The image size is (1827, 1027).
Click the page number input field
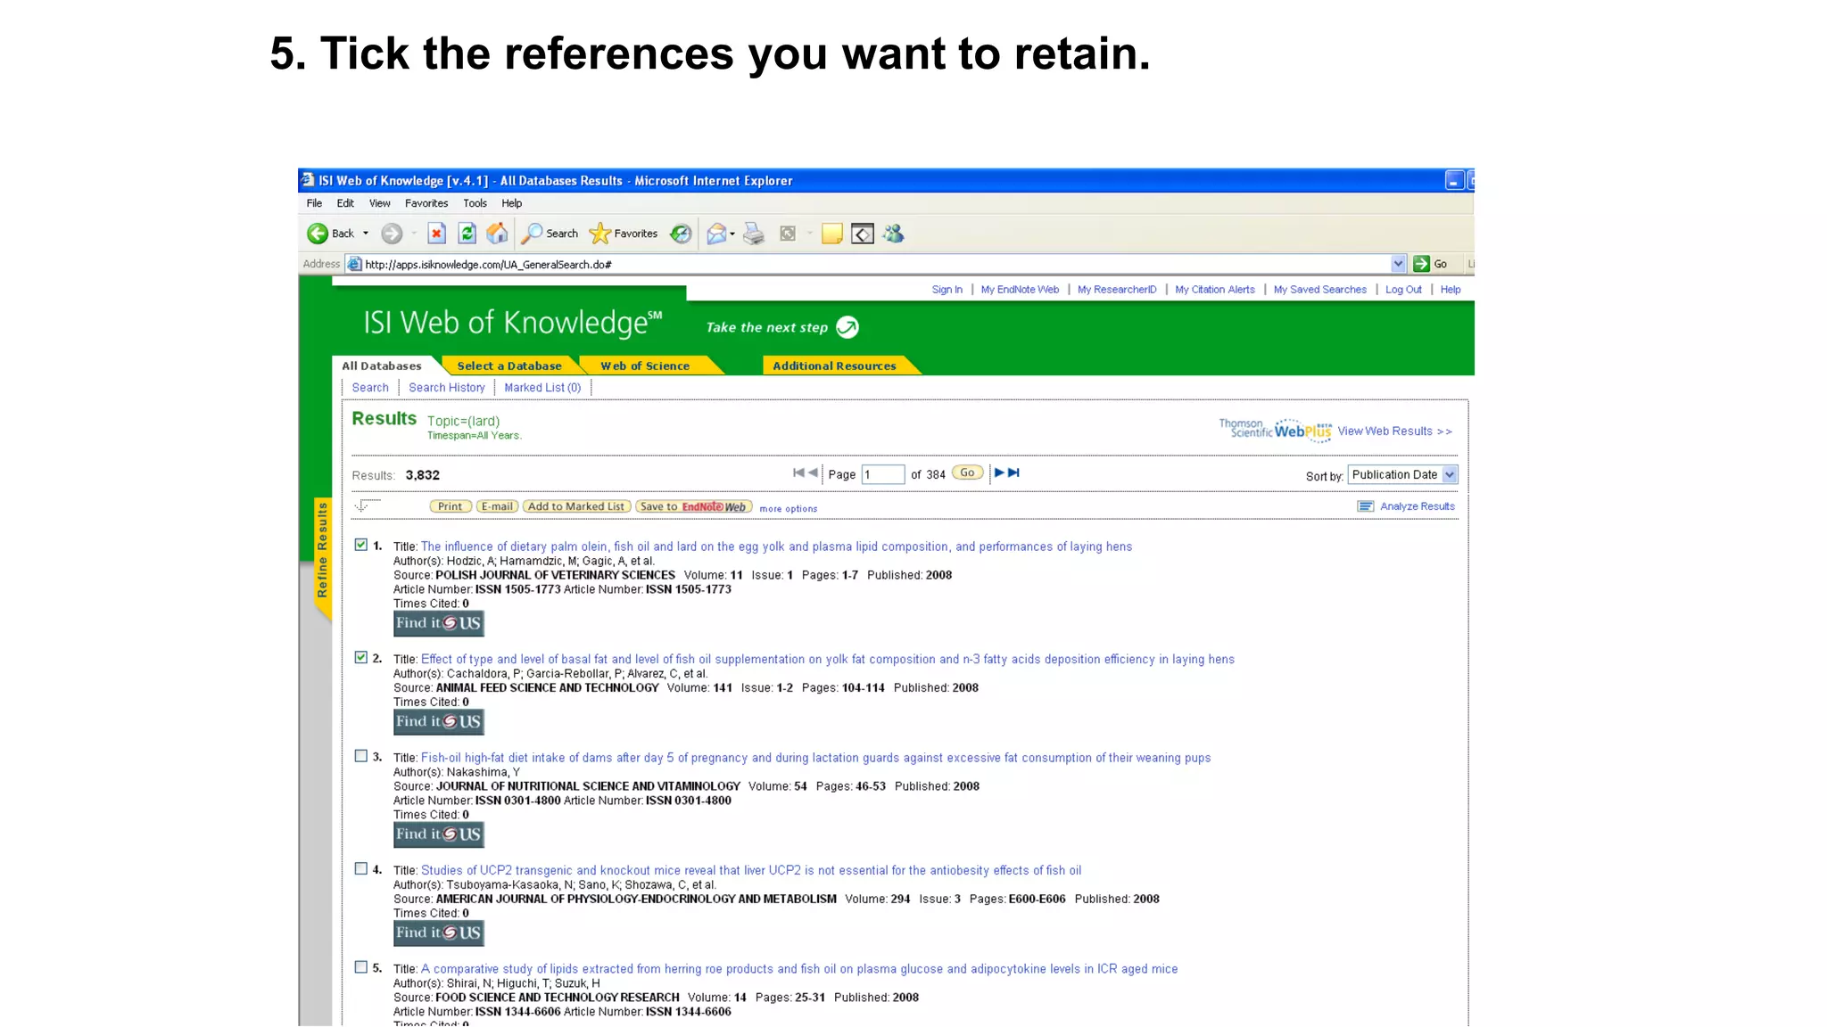tap(883, 475)
